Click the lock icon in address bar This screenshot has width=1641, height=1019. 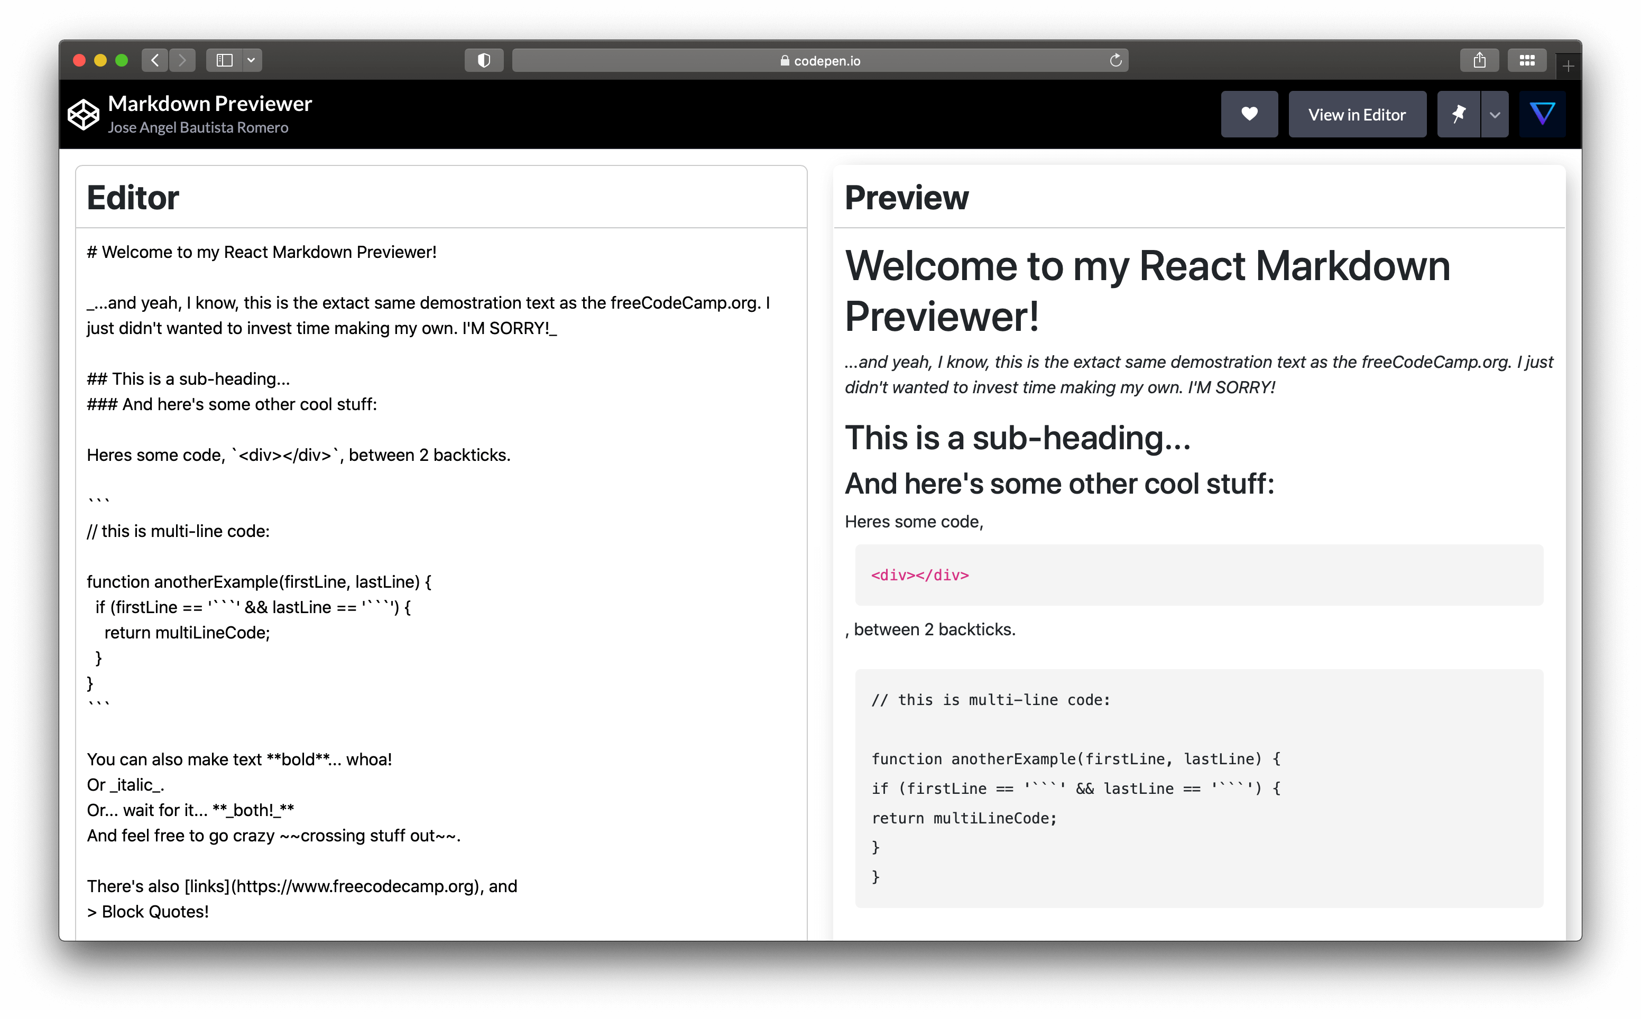(785, 60)
